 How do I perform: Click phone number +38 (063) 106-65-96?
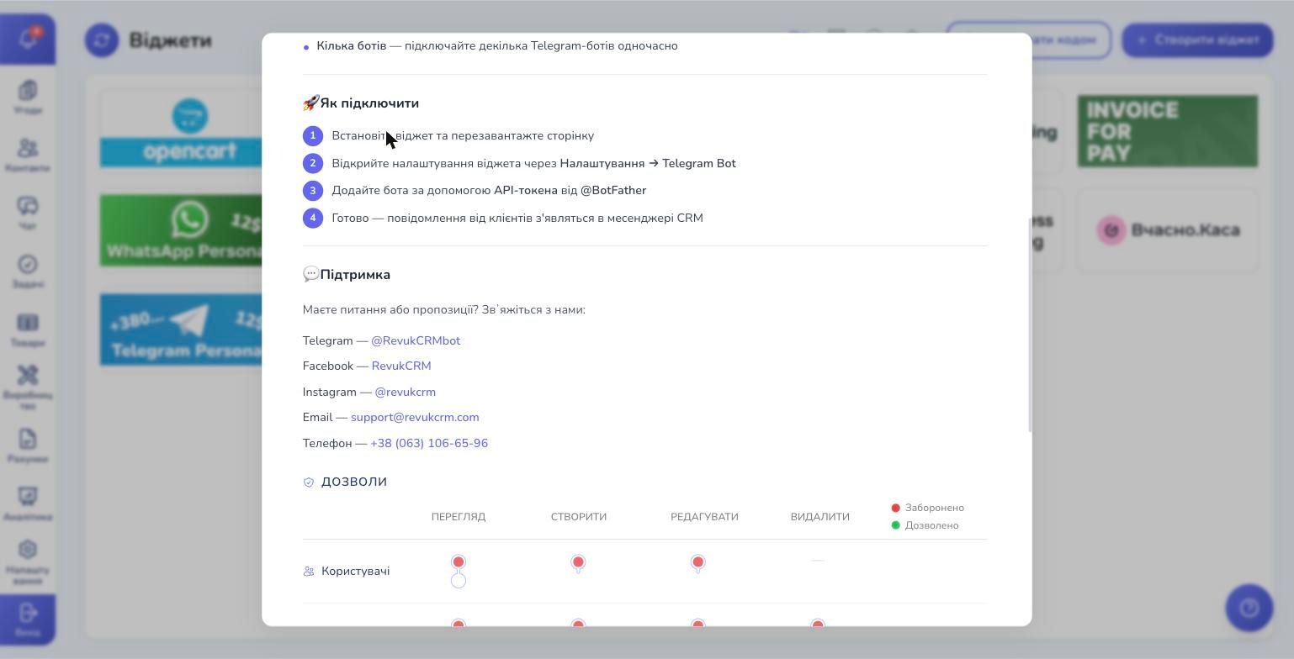tap(429, 443)
